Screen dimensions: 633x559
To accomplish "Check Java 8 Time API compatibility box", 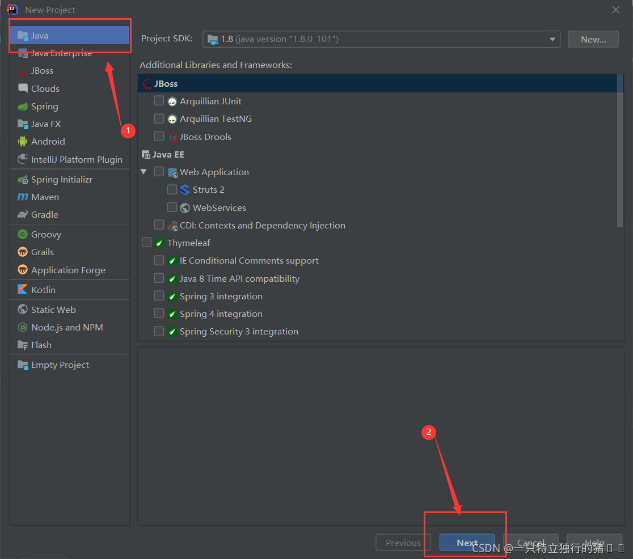I will (x=159, y=278).
